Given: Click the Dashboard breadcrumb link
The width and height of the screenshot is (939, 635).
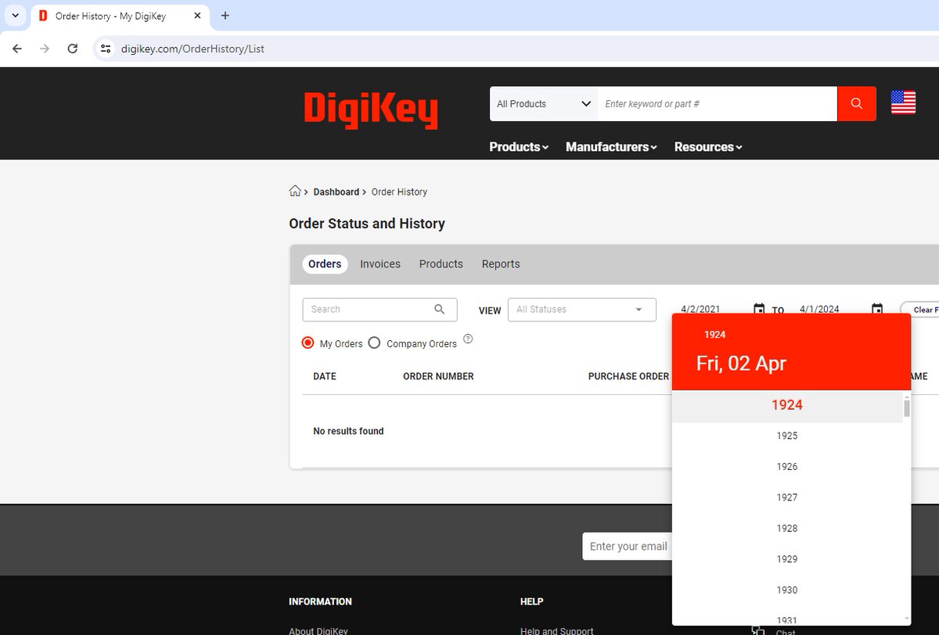Looking at the screenshot, I should 336,192.
